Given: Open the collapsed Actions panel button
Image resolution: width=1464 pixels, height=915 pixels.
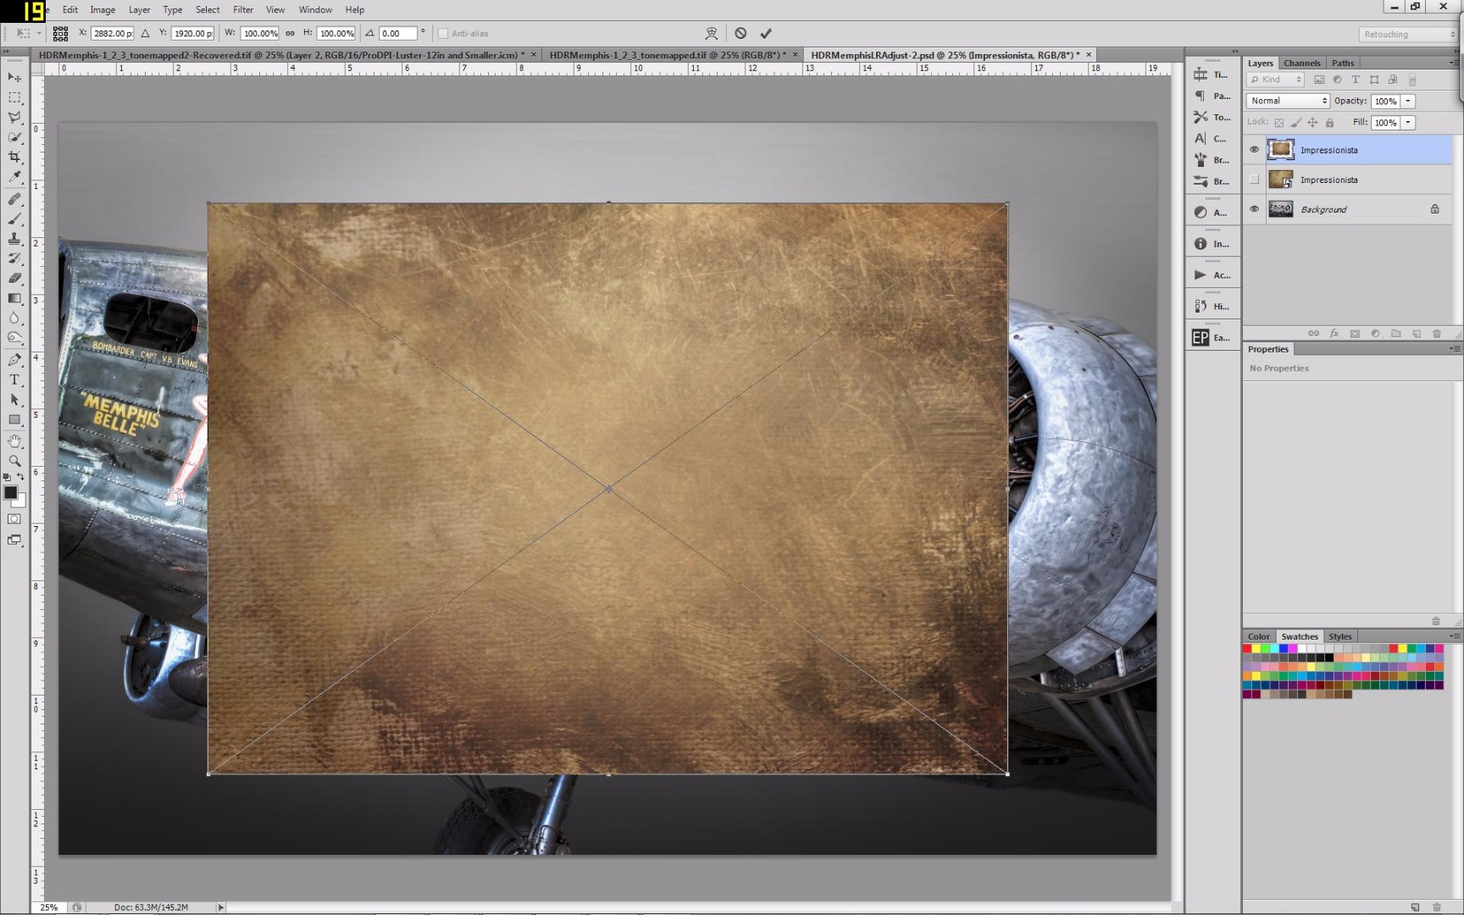Looking at the screenshot, I should point(1212,275).
